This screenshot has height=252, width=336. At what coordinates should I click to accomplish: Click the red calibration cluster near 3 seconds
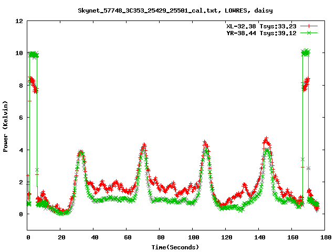pos(33,85)
